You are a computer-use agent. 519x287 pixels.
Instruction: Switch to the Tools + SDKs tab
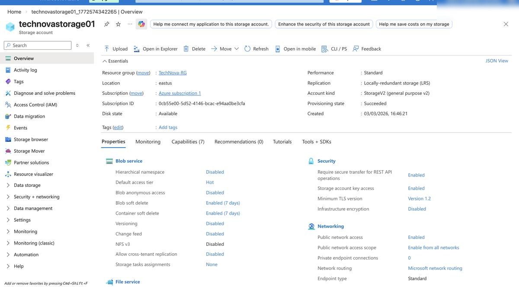pos(317,142)
